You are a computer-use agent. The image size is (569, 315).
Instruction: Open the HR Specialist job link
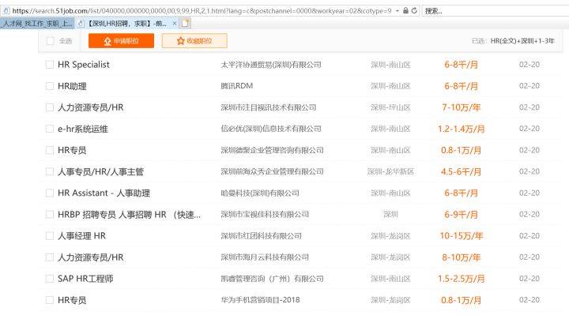pyautogui.click(x=84, y=65)
